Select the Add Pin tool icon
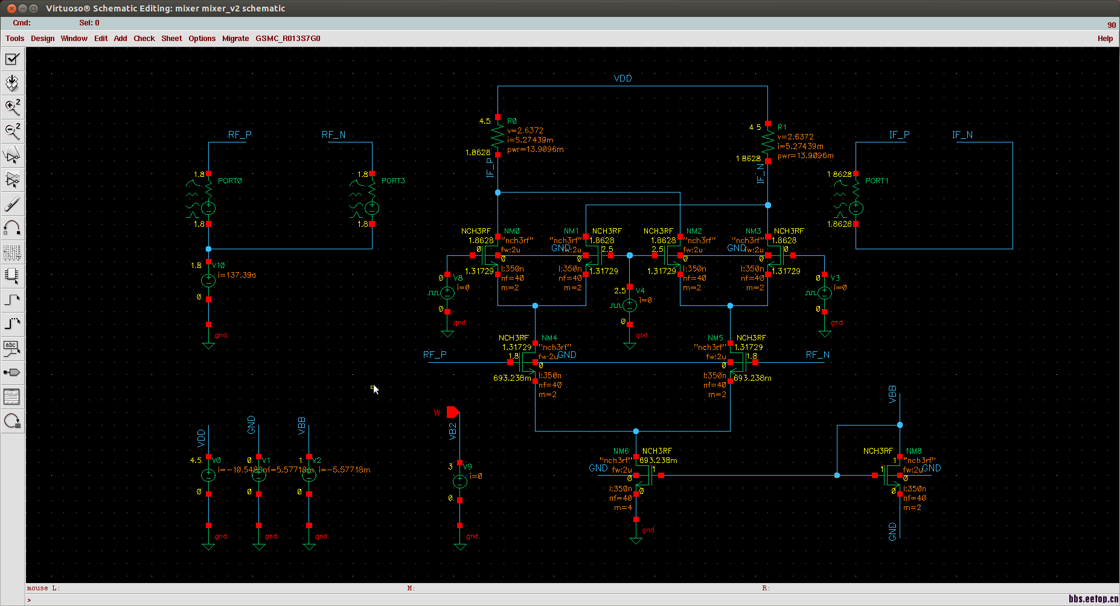This screenshot has height=606, width=1120. 12,372
